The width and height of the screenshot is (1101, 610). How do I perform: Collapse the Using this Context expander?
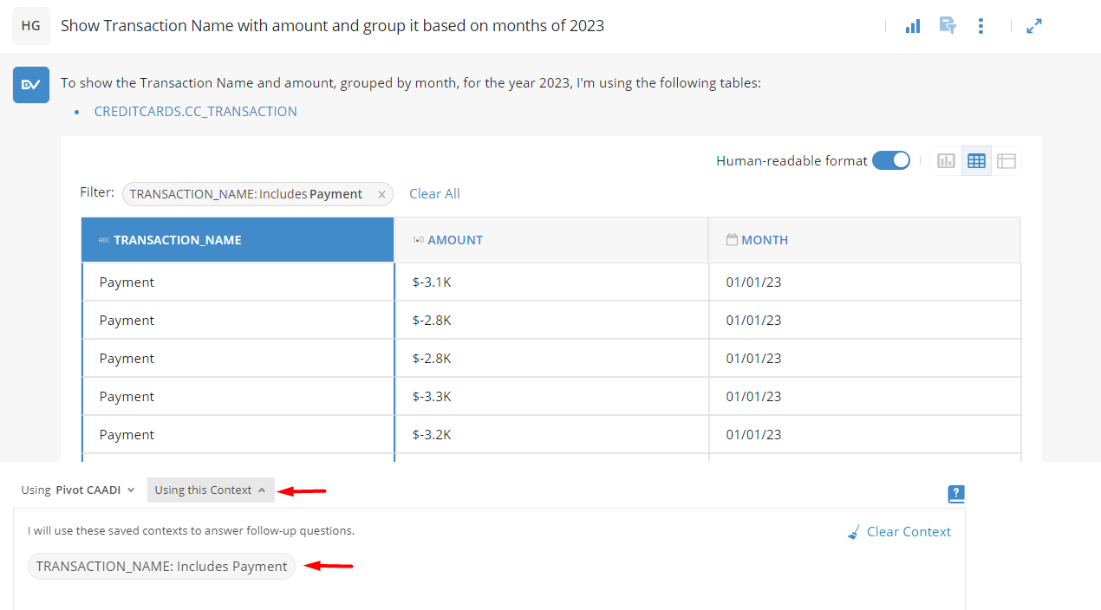(211, 490)
